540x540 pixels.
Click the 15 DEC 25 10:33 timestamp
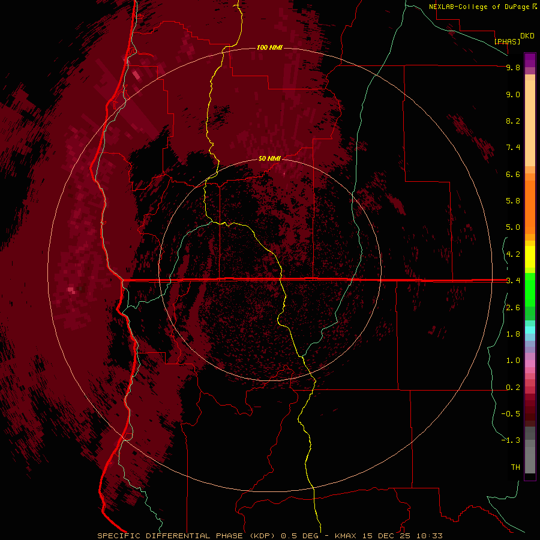[402, 536]
